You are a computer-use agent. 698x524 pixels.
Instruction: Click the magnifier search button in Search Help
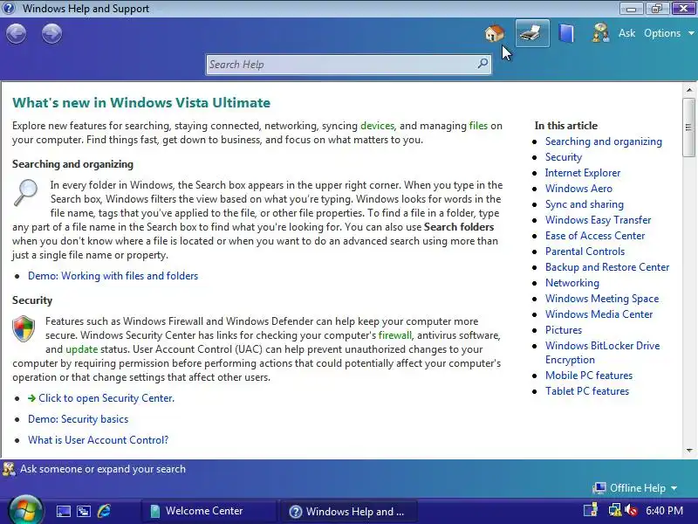(483, 64)
